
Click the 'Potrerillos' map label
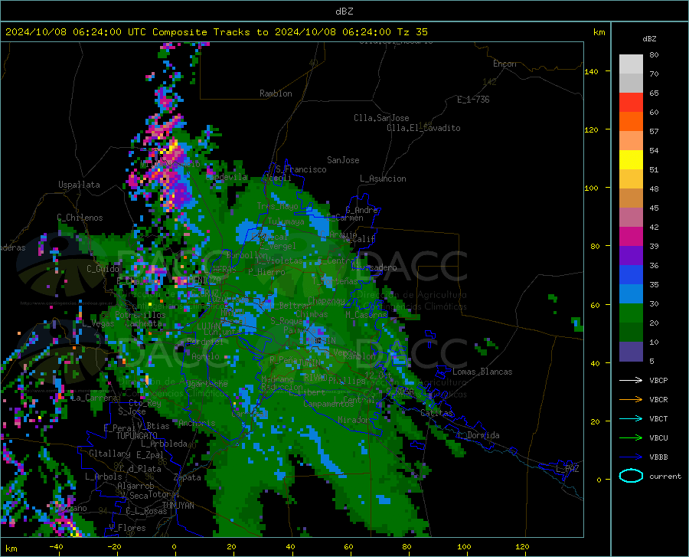pyautogui.click(x=140, y=315)
